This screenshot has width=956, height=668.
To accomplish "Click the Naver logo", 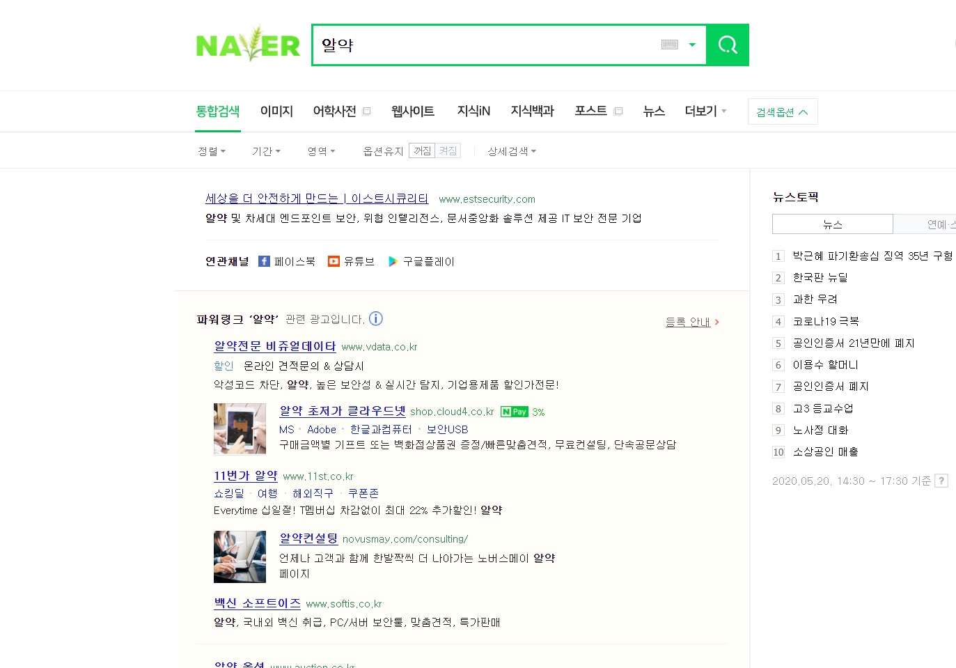I will point(248,45).
